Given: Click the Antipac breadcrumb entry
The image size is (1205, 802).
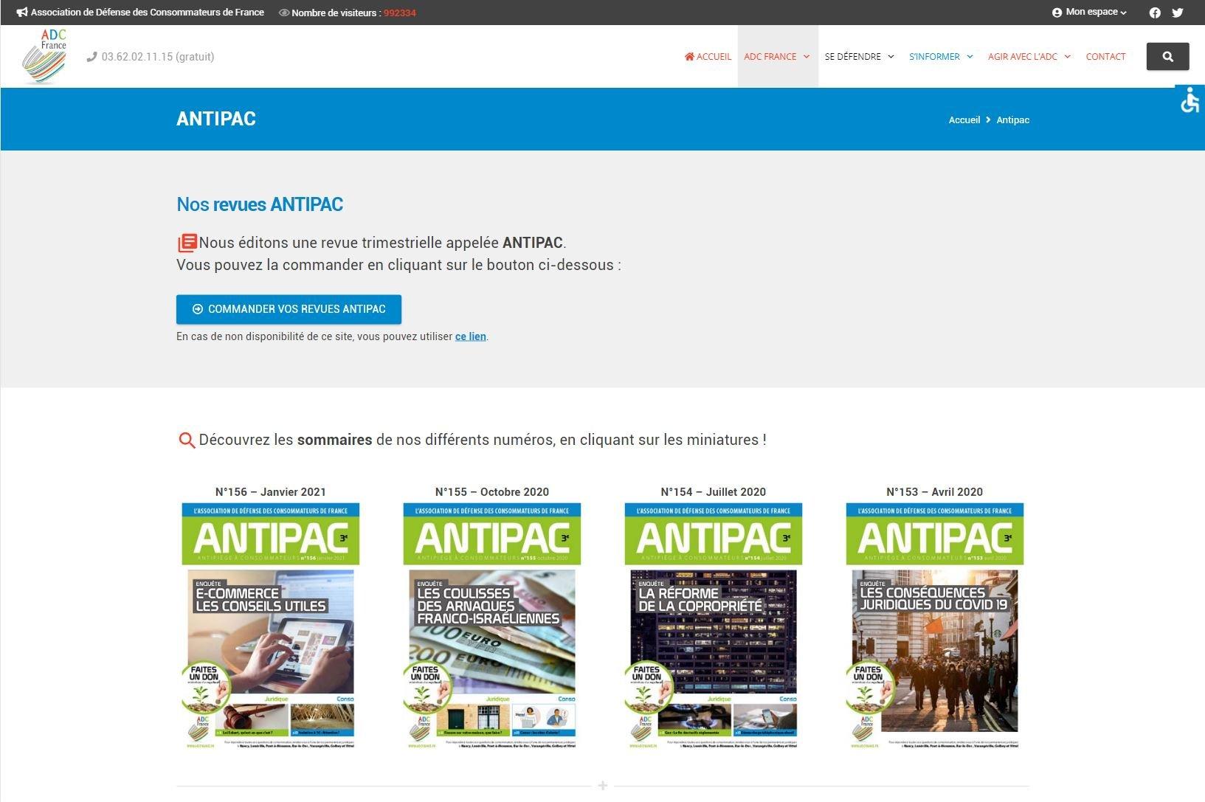Looking at the screenshot, I should tap(1012, 120).
